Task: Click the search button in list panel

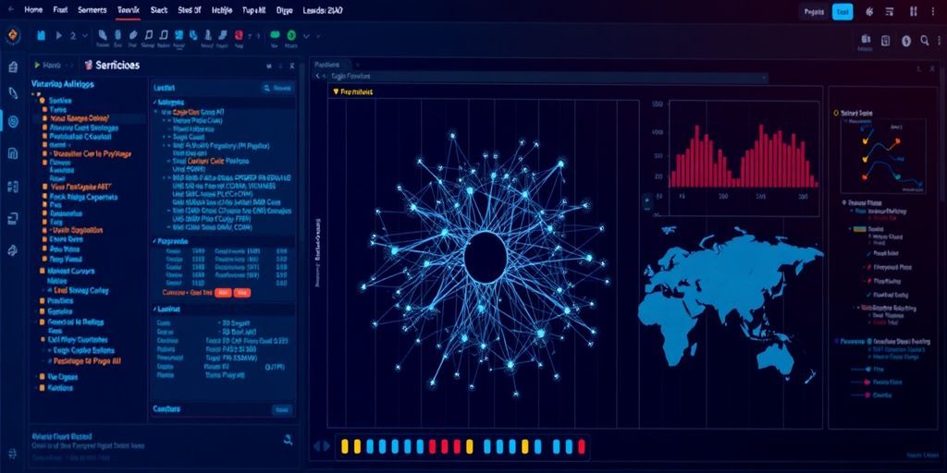Action: click(x=277, y=88)
